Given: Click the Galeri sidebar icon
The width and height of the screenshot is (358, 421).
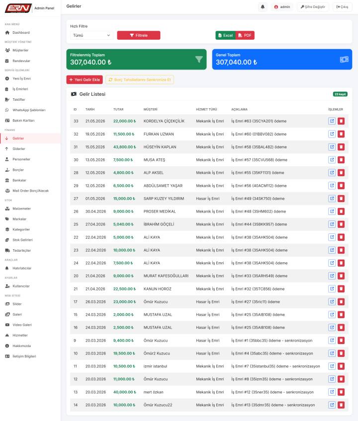Looking at the screenshot, I should tap(7, 314).
